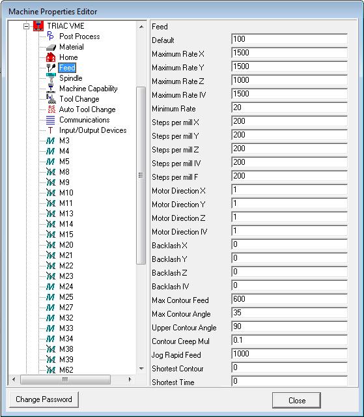Click the Tool Change icon
364x417 pixels.
coord(51,99)
